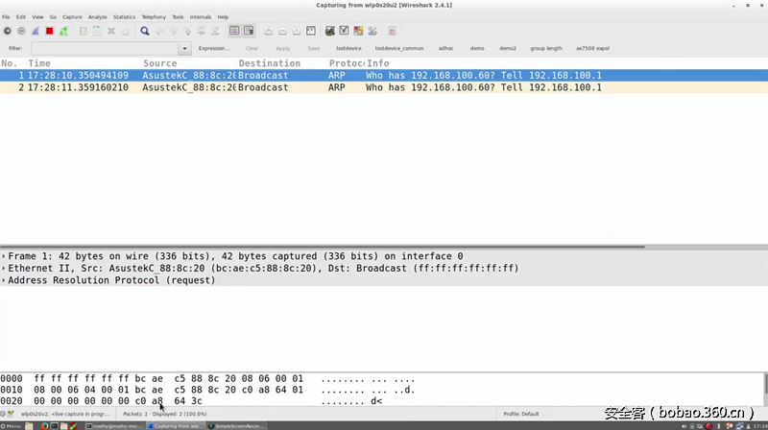
Task: Apply the ae7500 eapol saved filter
Action: [x=592, y=49]
